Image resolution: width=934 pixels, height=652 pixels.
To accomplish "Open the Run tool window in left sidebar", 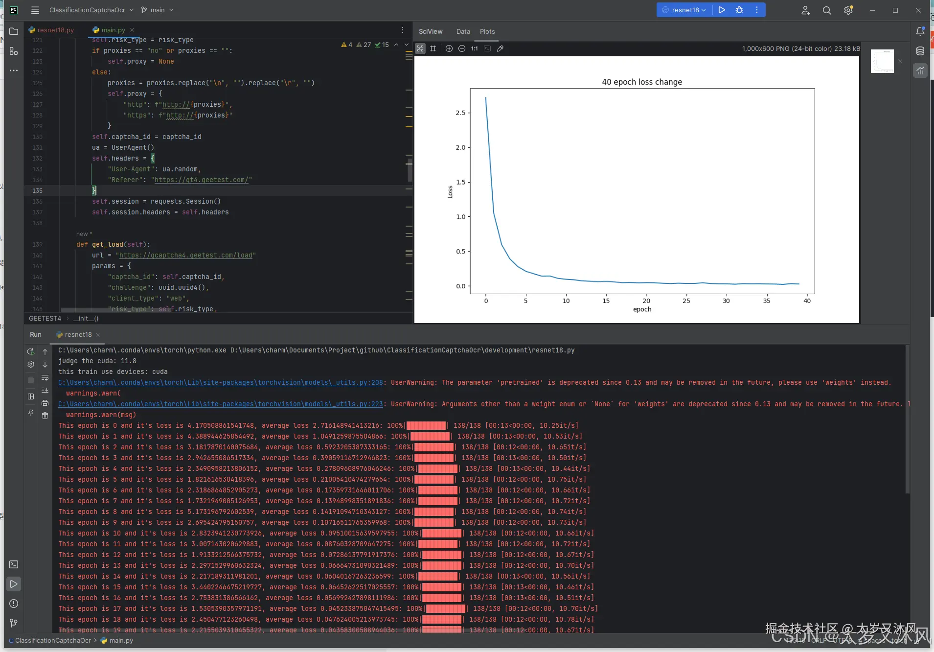I will (14, 584).
